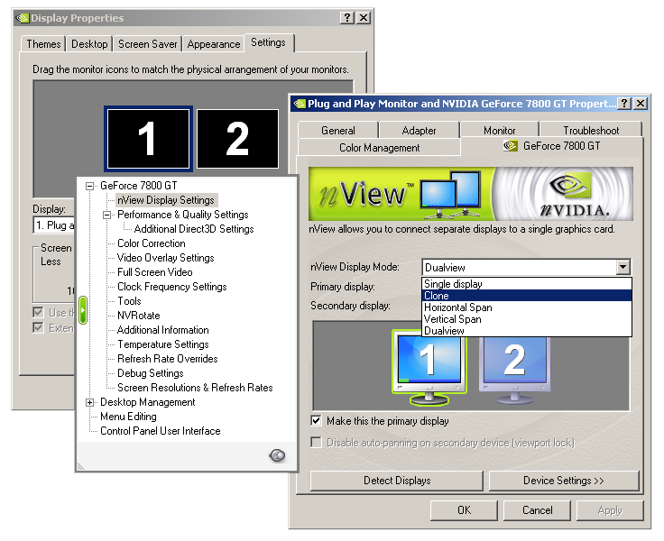Select Video Overlay Settings in tree
664x541 pixels.
coord(166,258)
